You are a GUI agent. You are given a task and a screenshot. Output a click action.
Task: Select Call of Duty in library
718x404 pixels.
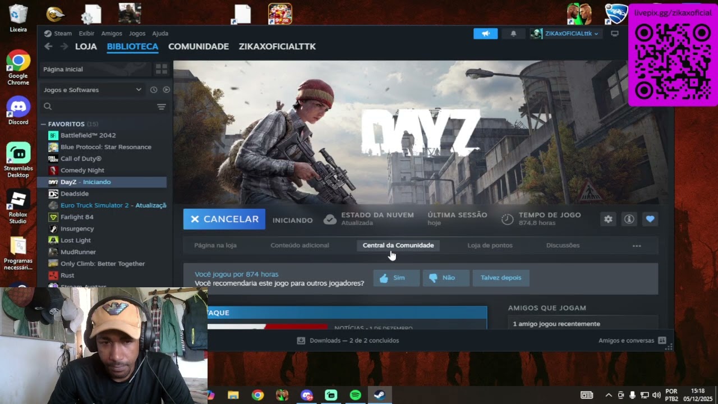tap(81, 159)
